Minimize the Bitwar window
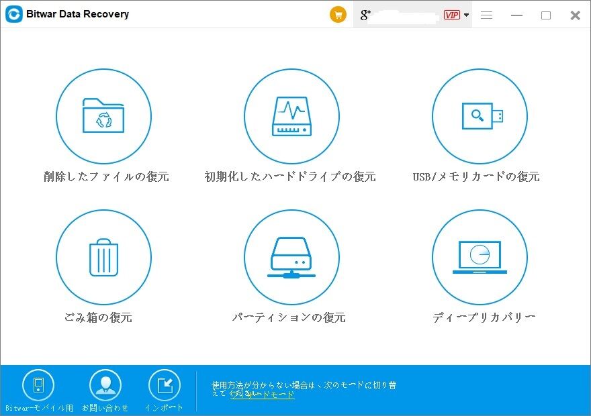This screenshot has width=591, height=416. click(x=516, y=14)
